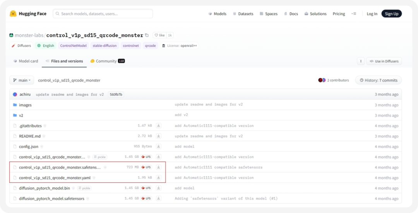Click LFS badge on diffusion_pytorch_model.bin row

click(x=146, y=188)
